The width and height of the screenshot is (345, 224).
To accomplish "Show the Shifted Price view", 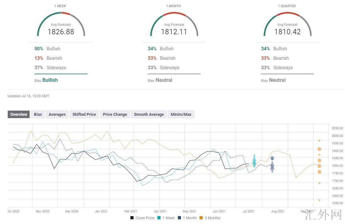I will [x=84, y=115].
